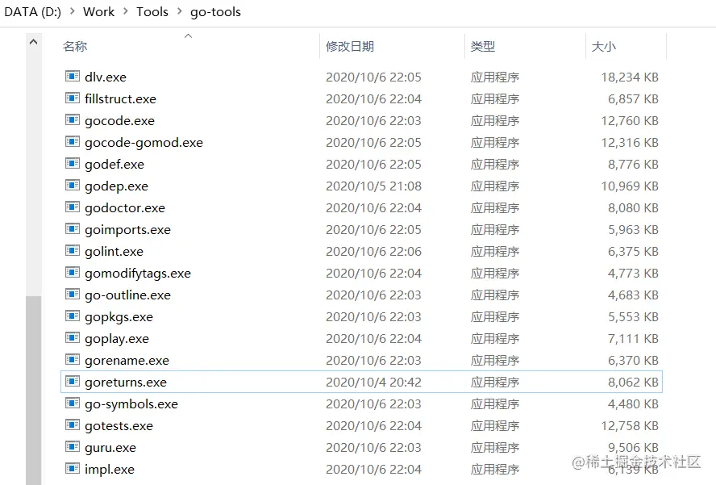Screen dimensions: 716x485
Task: Select file name godef.exe
Action: tap(114, 165)
